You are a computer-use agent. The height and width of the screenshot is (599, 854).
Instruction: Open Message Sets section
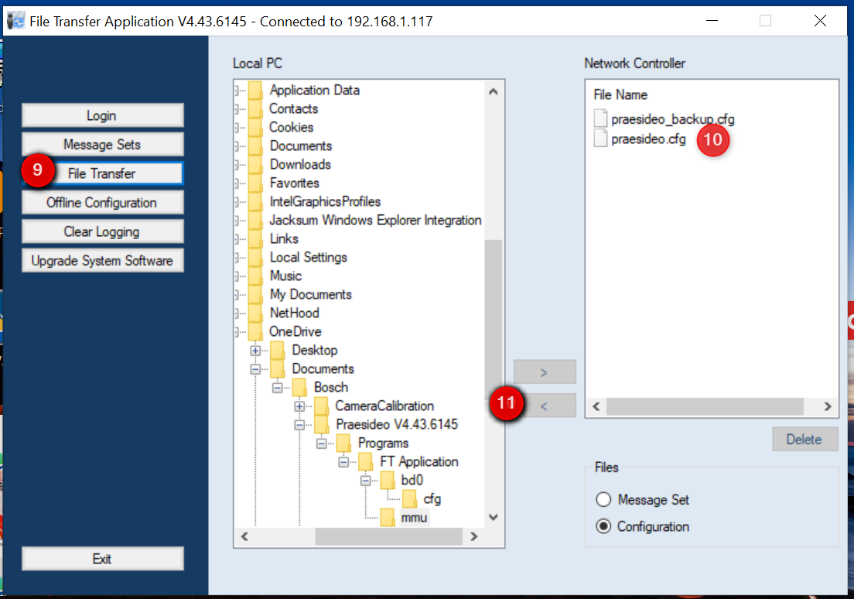pos(102,145)
